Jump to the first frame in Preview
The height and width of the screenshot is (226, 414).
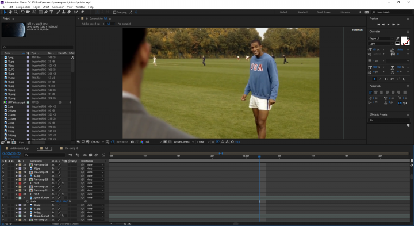[x=378, y=24]
